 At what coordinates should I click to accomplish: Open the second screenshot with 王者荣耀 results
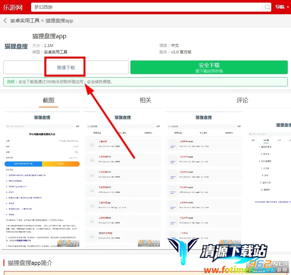pos(123,180)
